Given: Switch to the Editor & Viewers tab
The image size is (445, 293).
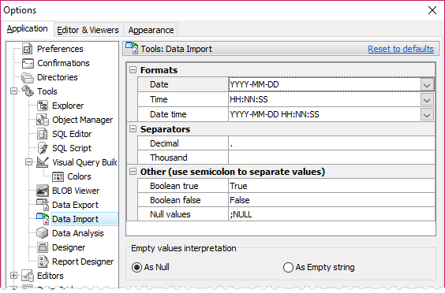Looking at the screenshot, I should tap(88, 30).
